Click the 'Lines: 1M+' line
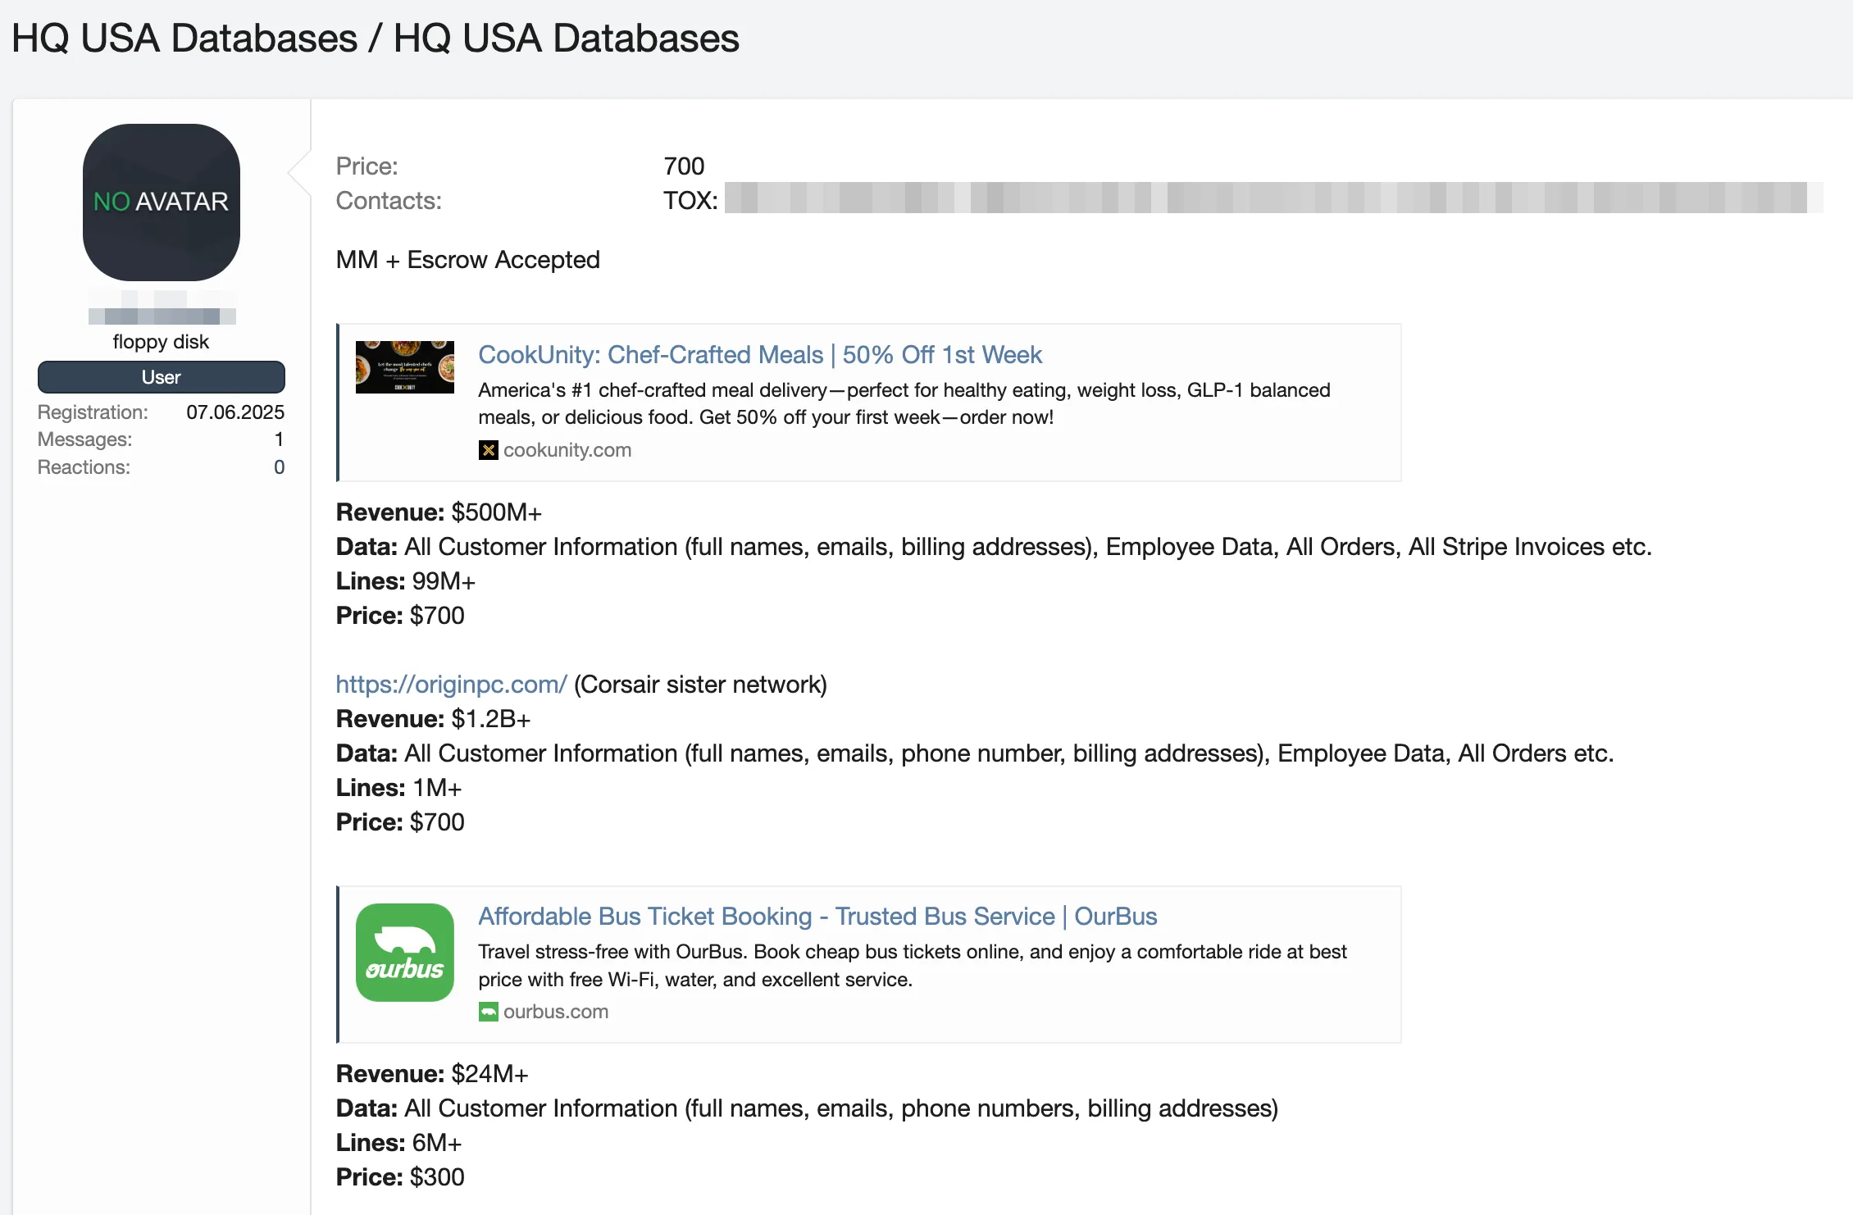Image resolution: width=1853 pixels, height=1215 pixels. point(399,788)
